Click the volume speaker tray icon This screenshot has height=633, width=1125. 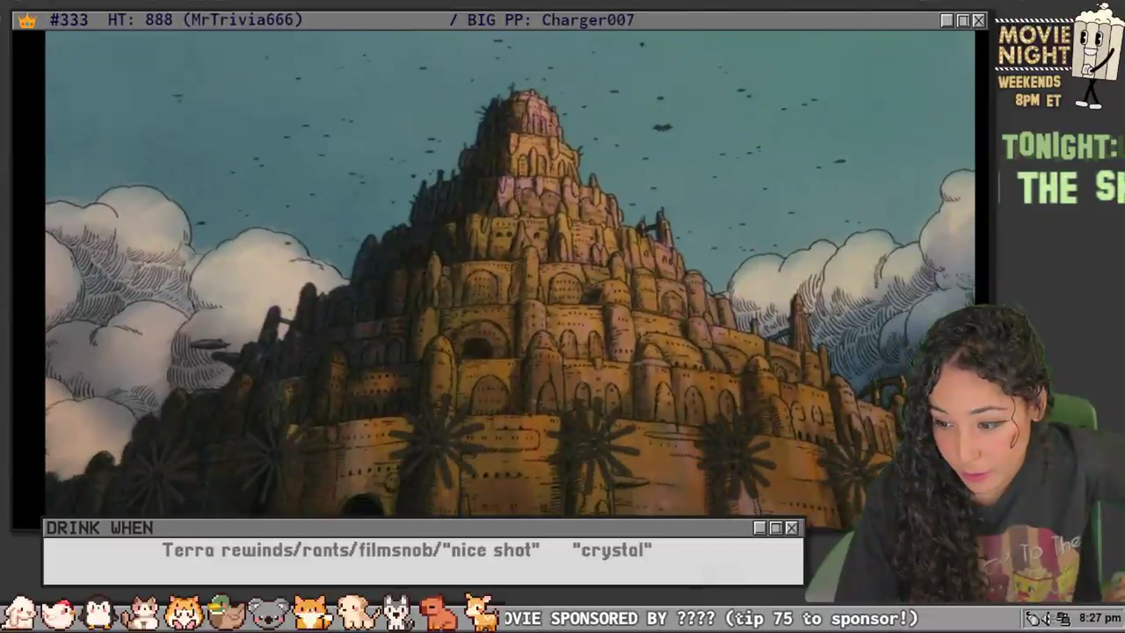(x=1048, y=618)
